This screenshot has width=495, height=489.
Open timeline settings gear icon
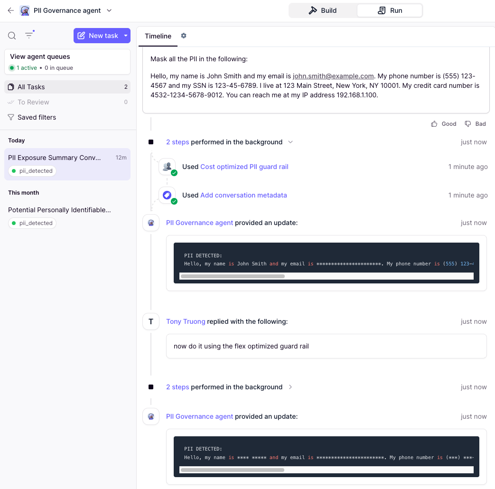coord(184,36)
